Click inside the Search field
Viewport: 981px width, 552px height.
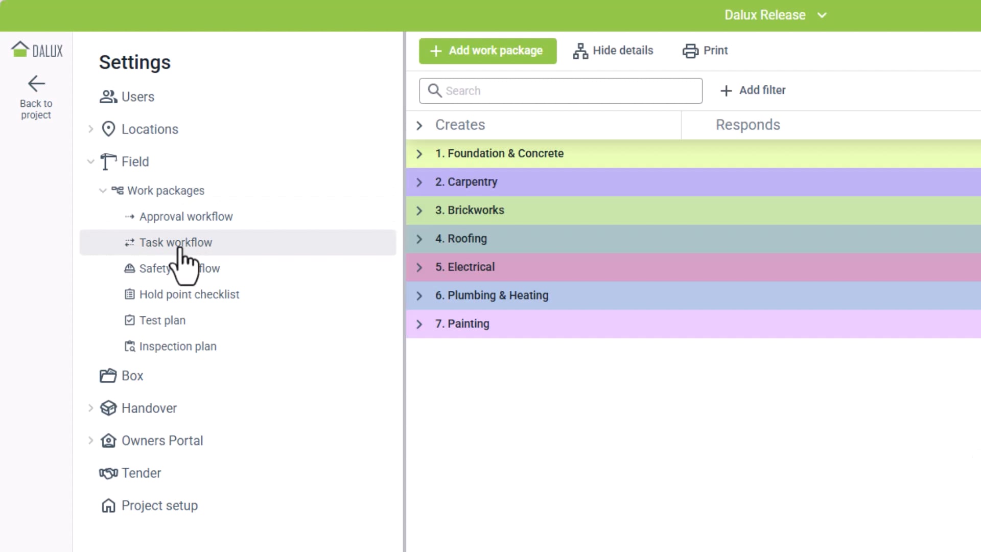(x=560, y=90)
